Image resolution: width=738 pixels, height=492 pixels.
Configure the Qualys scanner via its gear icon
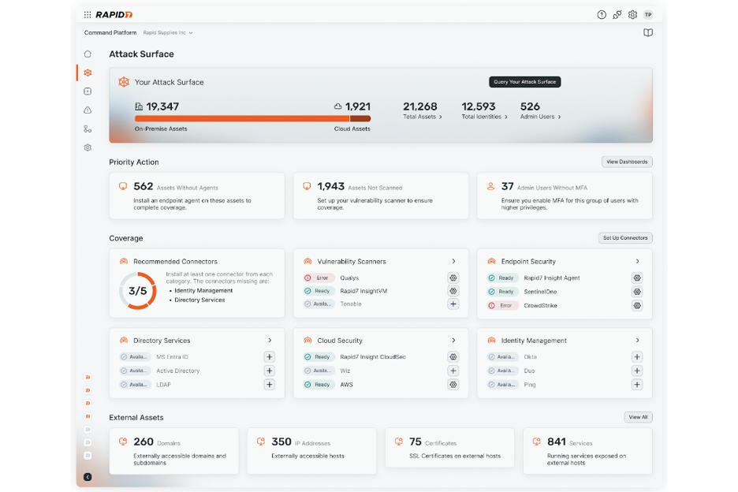(x=453, y=278)
